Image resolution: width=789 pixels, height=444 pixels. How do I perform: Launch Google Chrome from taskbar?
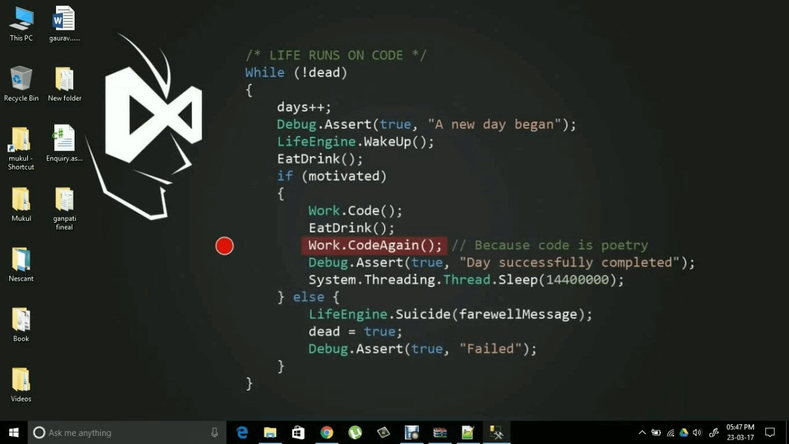pyautogui.click(x=327, y=432)
